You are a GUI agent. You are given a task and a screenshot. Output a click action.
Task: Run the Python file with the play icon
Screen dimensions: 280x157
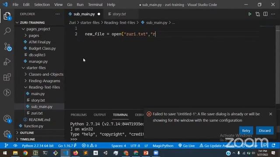coord(250,14)
